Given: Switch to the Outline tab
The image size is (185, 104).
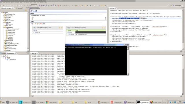Looking at the screenshot, I should (3, 53).
